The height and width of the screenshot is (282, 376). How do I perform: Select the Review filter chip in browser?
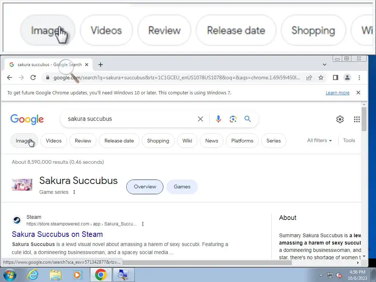pyautogui.click(x=83, y=141)
